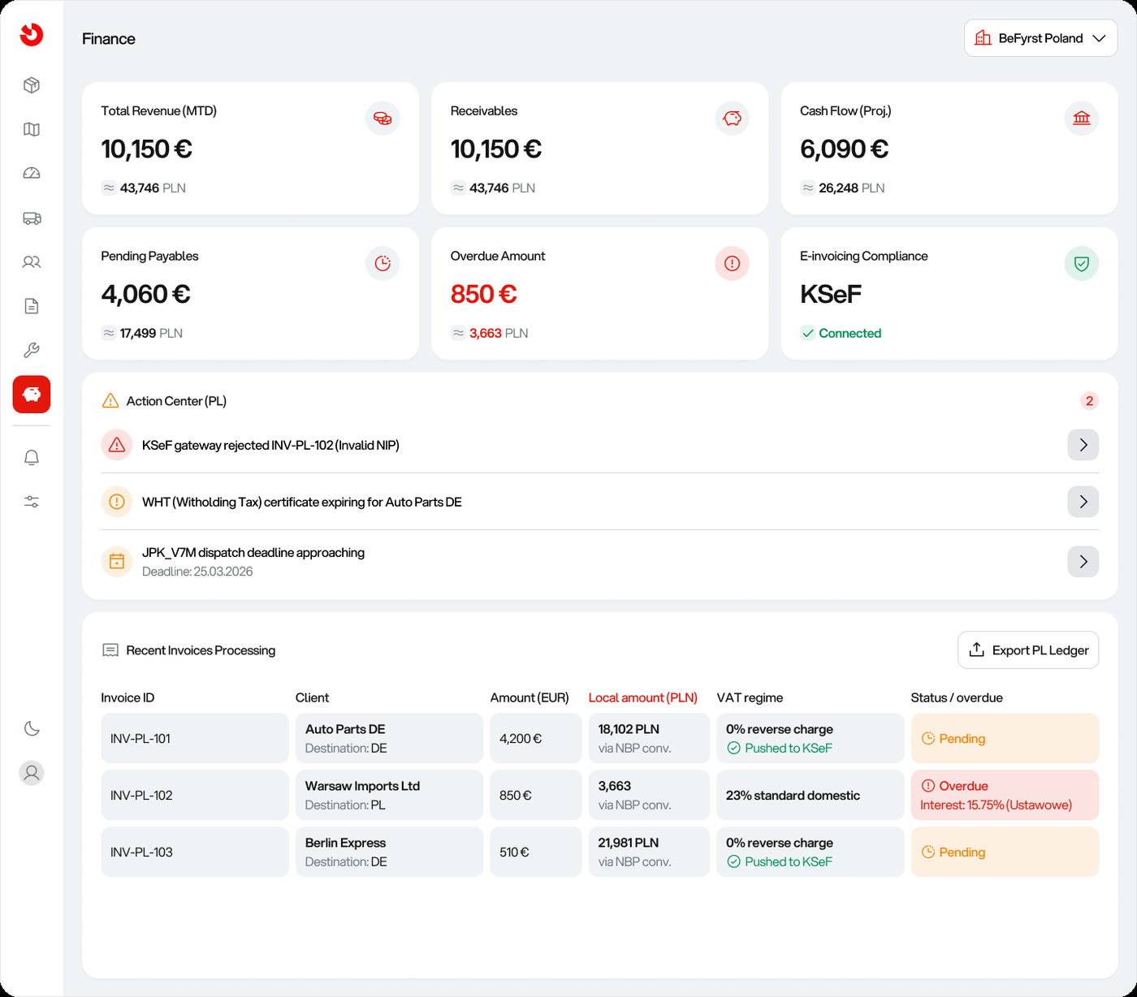Screen dimensions: 1137x997
Task: Click calendar icon for JPK_V7M deadline
Action: (x=117, y=561)
